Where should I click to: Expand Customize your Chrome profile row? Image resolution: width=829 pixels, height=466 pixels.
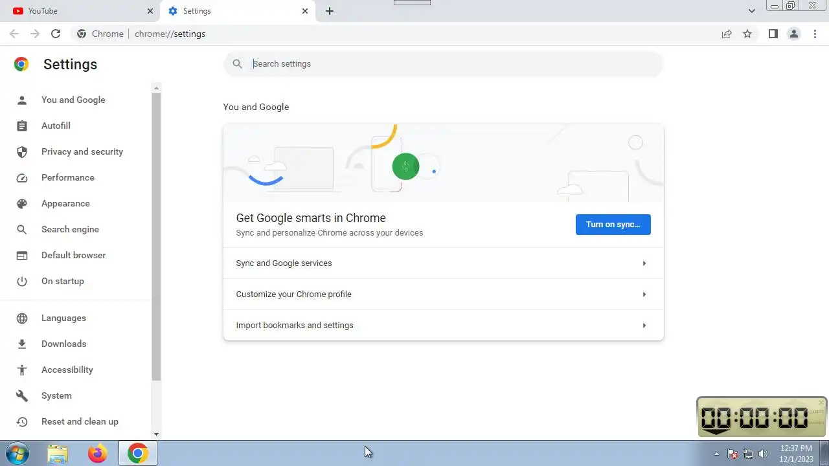click(443, 294)
